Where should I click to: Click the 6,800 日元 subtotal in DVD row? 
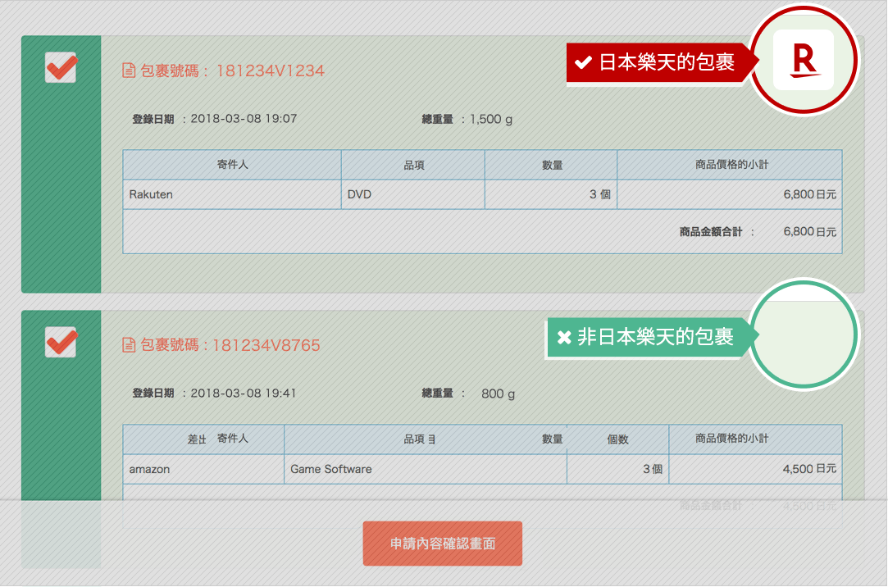[810, 194]
